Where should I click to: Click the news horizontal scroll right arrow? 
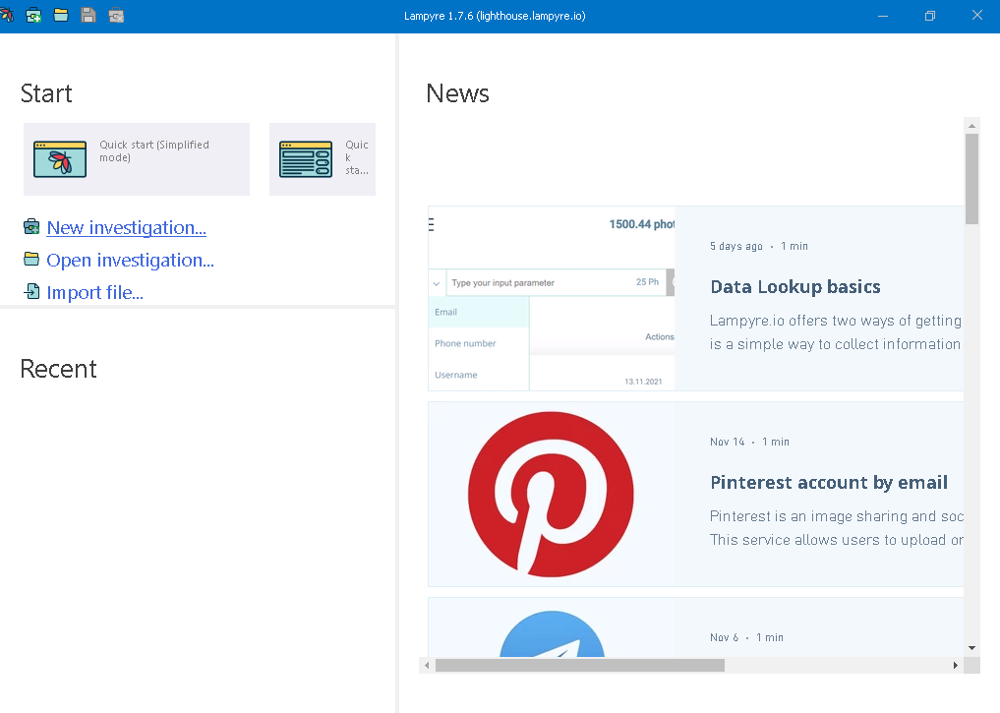pyautogui.click(x=956, y=665)
